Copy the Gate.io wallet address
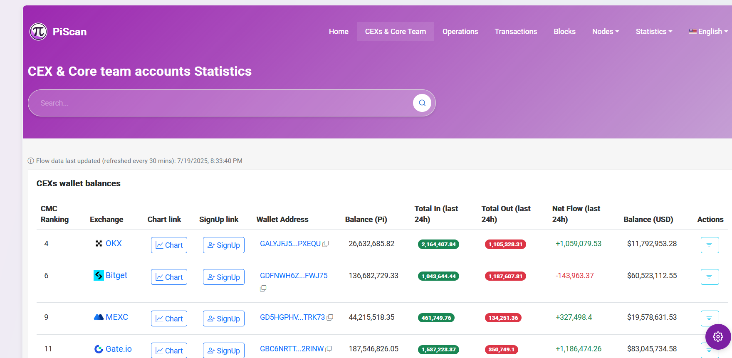Viewport: 732px width, 358px height. tap(329, 349)
